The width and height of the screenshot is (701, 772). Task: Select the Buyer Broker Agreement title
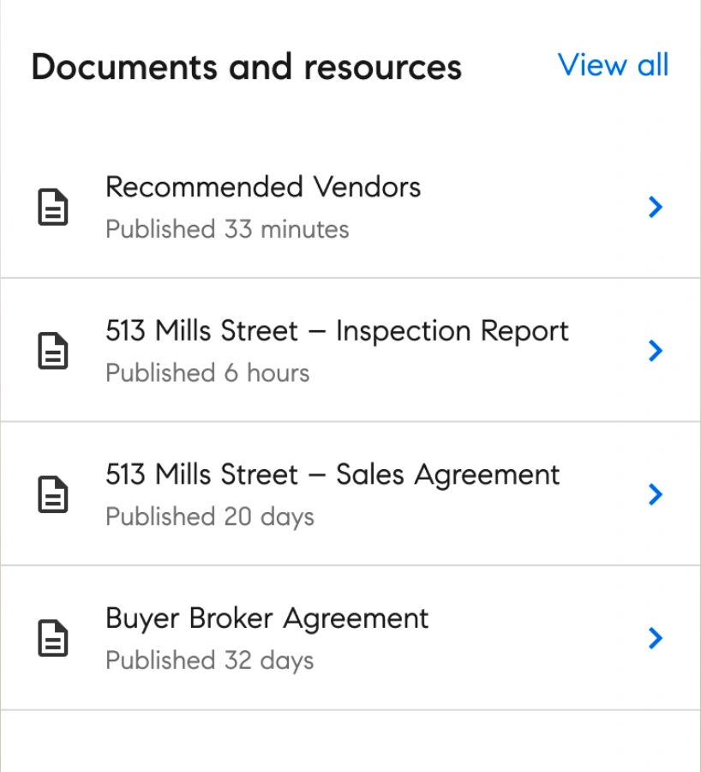click(267, 618)
